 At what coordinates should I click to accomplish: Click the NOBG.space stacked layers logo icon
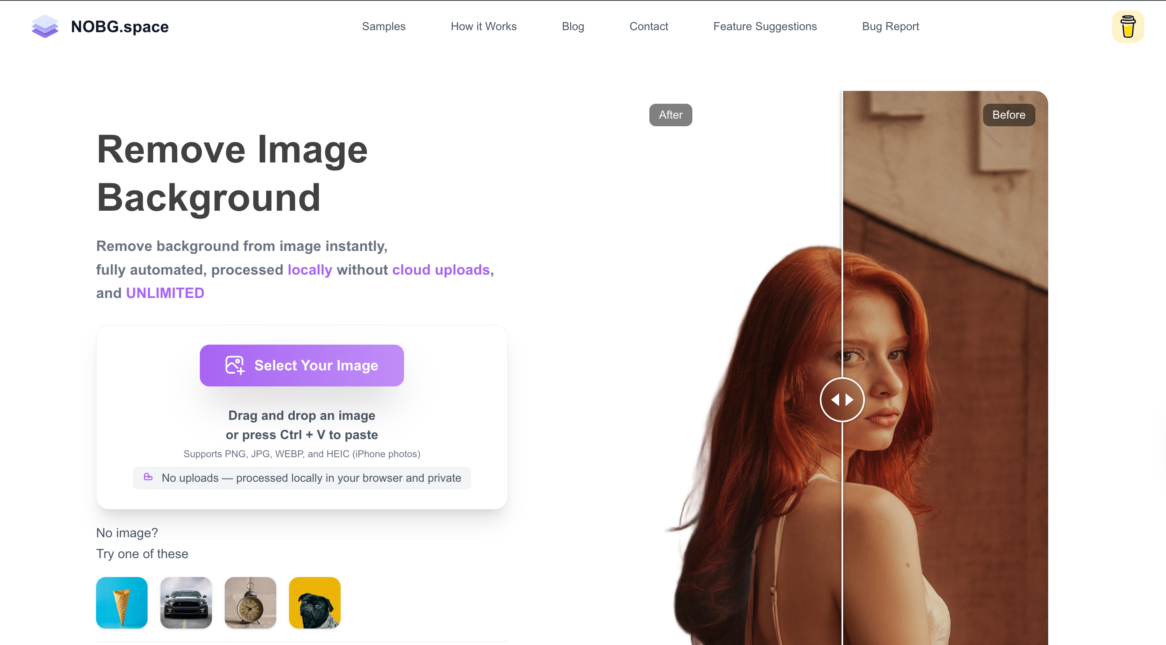(x=45, y=26)
